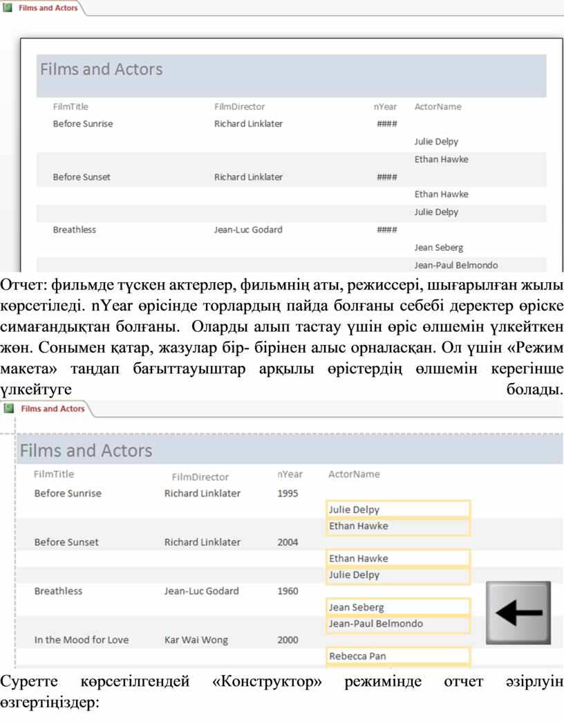Click Jean-Luc Godard in the 1960 row
This screenshot has width=564, height=724.
pos(202,591)
